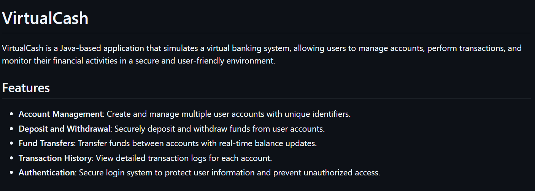This screenshot has height=191, width=535.
Task: Click the bold Transaction History label
Action: click(x=56, y=158)
